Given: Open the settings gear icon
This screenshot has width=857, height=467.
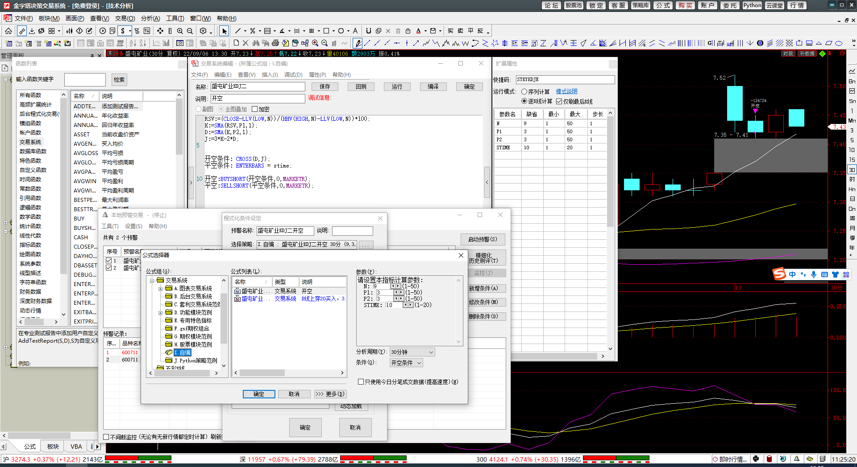Looking at the screenshot, I should pyautogui.click(x=203, y=31).
